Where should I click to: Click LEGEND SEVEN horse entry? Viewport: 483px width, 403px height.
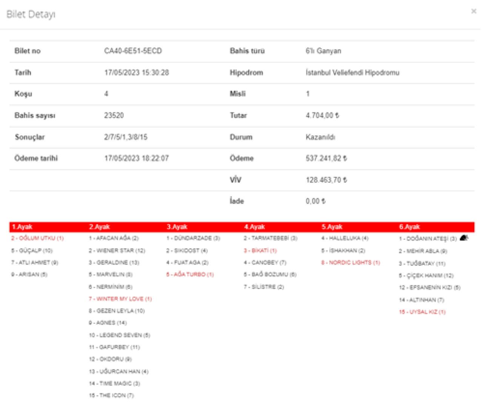(120, 335)
